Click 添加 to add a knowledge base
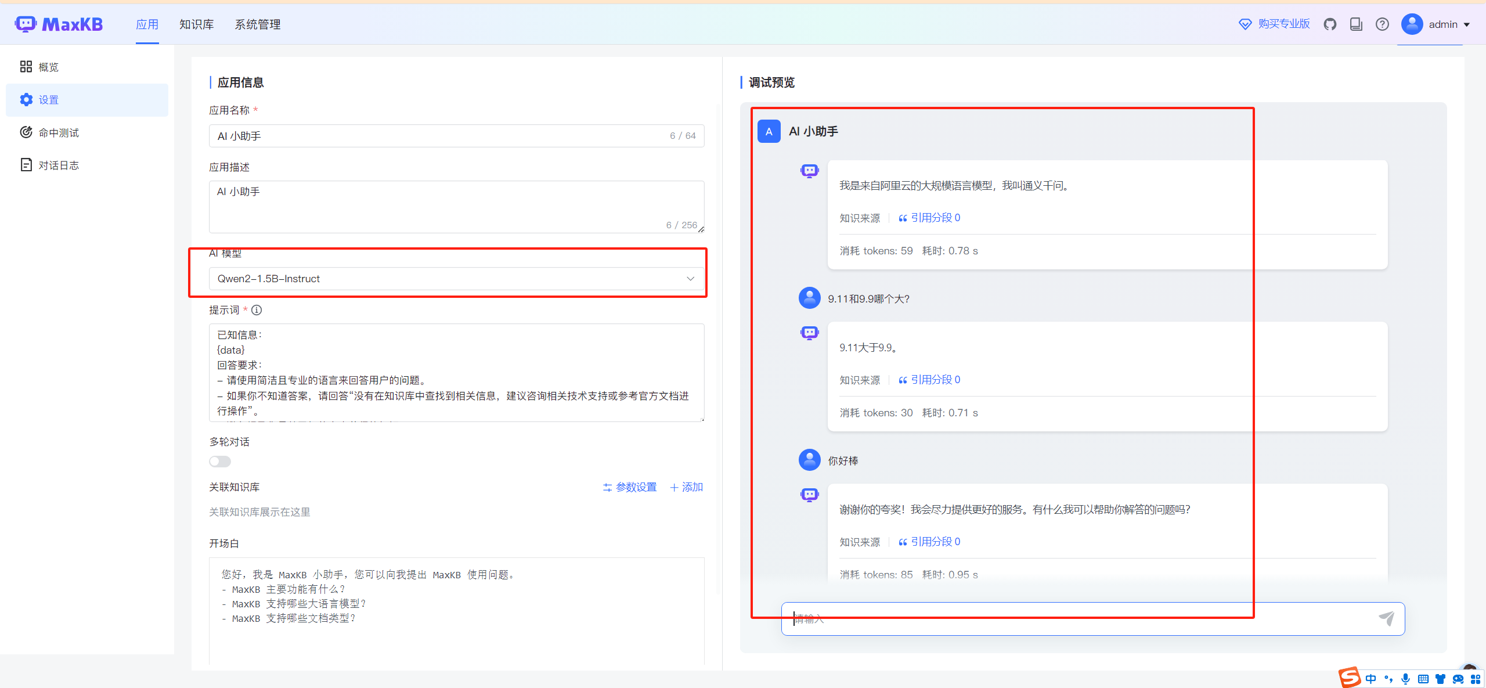Image resolution: width=1486 pixels, height=688 pixels. (686, 487)
